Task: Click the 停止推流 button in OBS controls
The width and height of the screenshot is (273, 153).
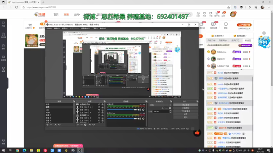Action: click(186, 105)
